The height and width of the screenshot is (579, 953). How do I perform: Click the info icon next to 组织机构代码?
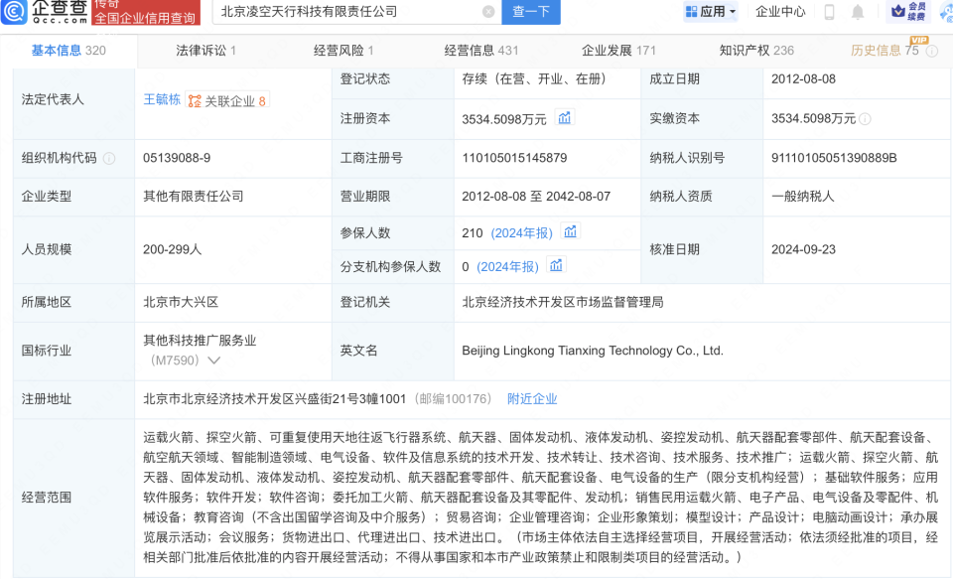(109, 158)
